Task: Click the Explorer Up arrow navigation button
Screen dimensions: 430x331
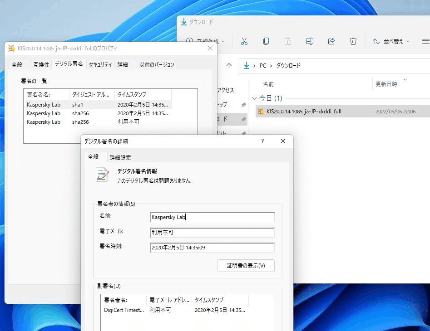Action: (x=229, y=65)
